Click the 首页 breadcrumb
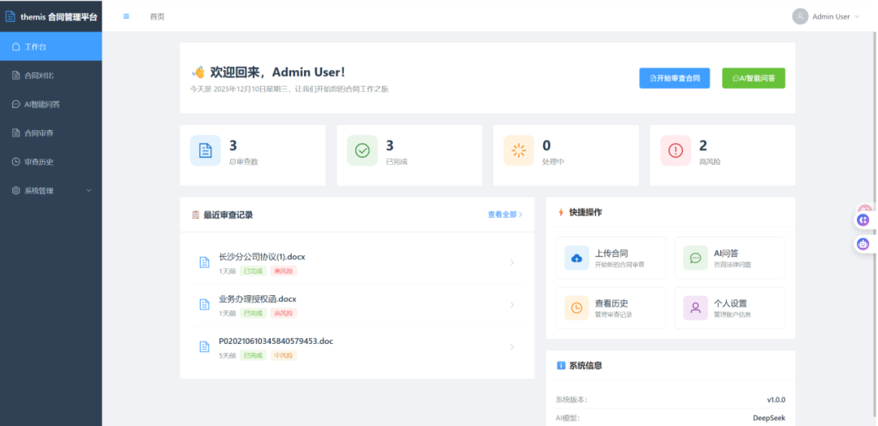The image size is (878, 426). [158, 17]
